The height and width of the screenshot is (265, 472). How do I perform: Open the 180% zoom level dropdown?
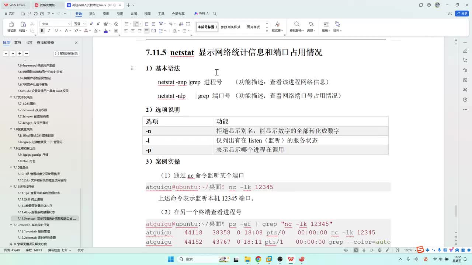pyautogui.click(x=409, y=250)
